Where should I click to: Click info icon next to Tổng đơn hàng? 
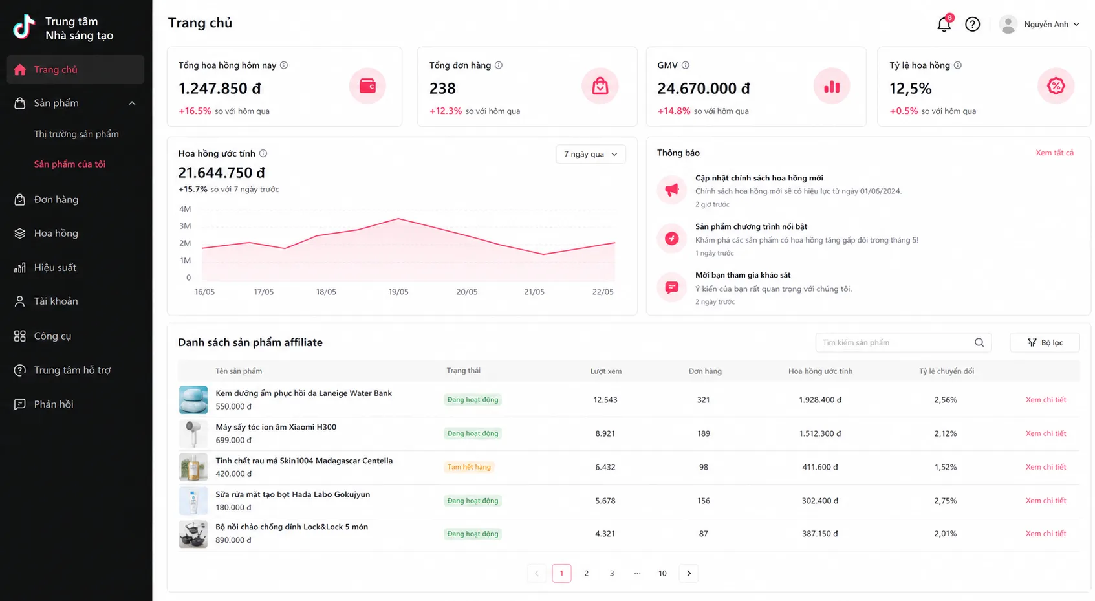499,65
